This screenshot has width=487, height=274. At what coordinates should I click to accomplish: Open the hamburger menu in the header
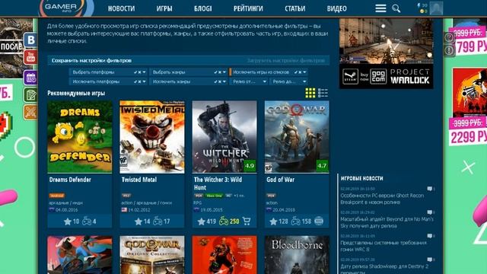(x=380, y=8)
